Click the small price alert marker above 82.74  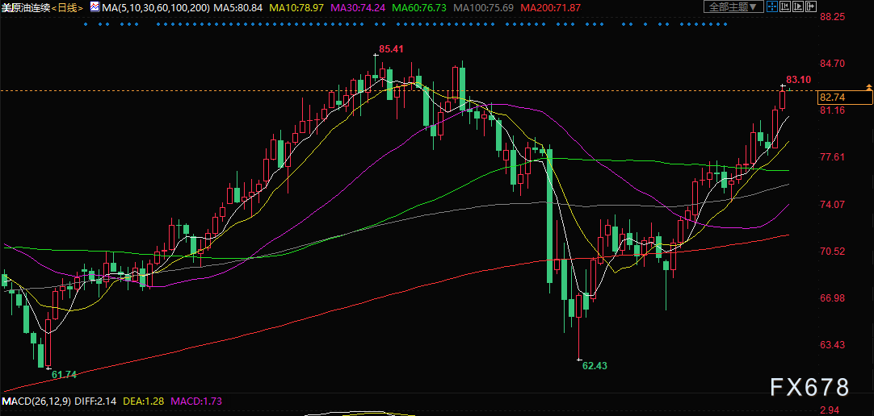pyautogui.click(x=868, y=87)
